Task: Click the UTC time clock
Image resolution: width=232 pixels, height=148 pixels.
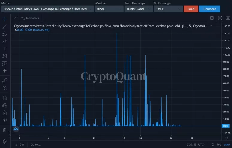Action: click(195, 145)
